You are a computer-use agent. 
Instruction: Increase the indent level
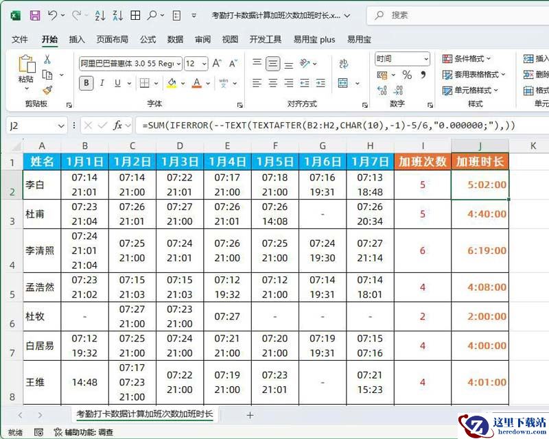[320, 83]
